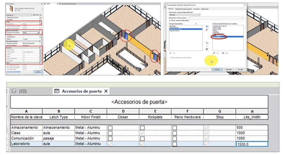Click the pasaje Latch Type cell
Image resolution: width=284 pixels, height=155 pixels.
click(58, 138)
